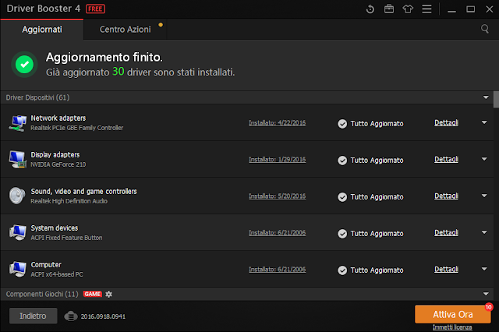Open Dettagli for System devices

click(447, 233)
